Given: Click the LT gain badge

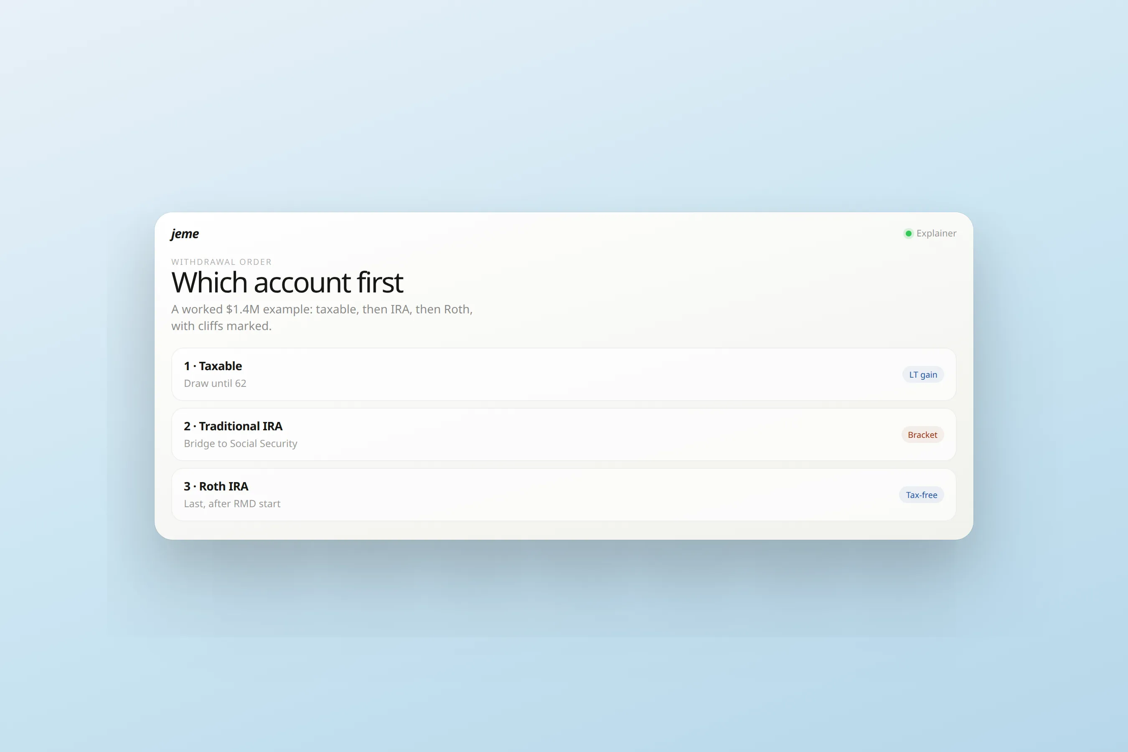Looking at the screenshot, I should point(923,375).
